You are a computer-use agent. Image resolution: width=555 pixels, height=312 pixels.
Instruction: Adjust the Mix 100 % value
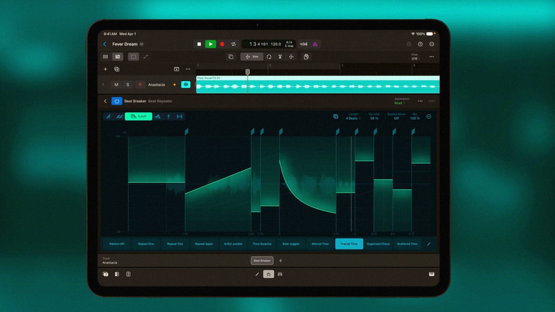pyautogui.click(x=415, y=118)
